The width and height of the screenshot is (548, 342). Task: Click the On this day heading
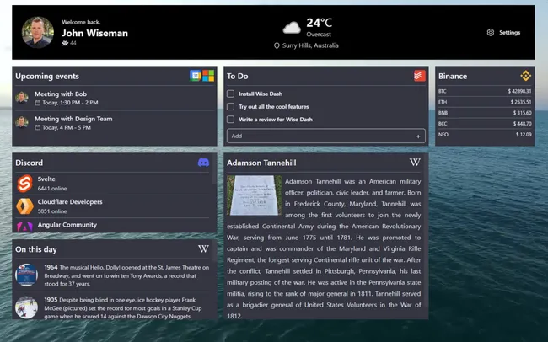[36, 249]
